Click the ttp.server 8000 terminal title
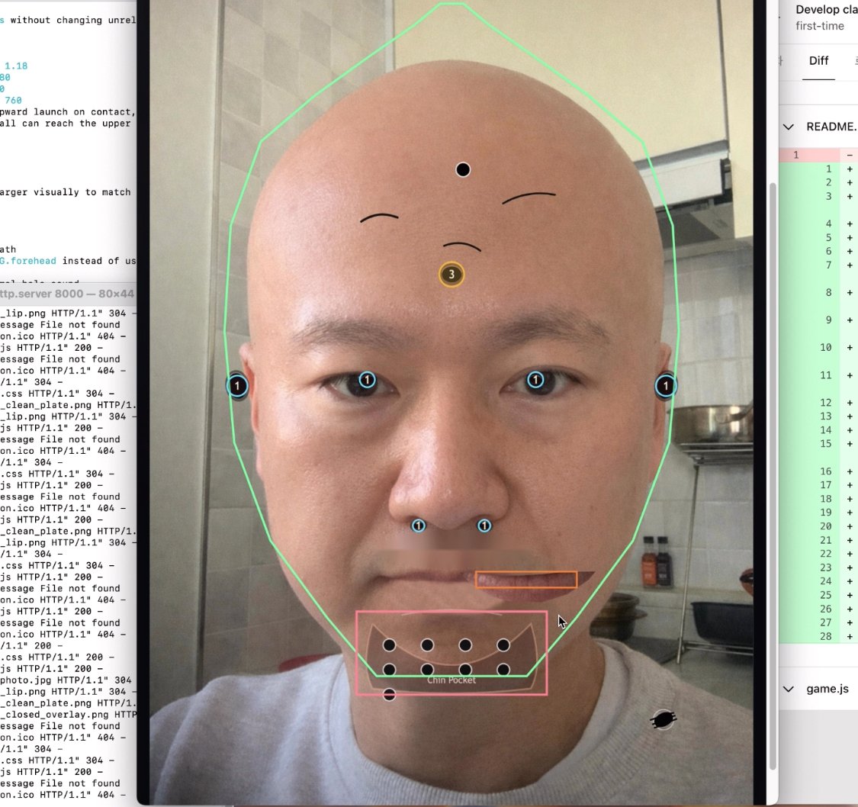 67,294
